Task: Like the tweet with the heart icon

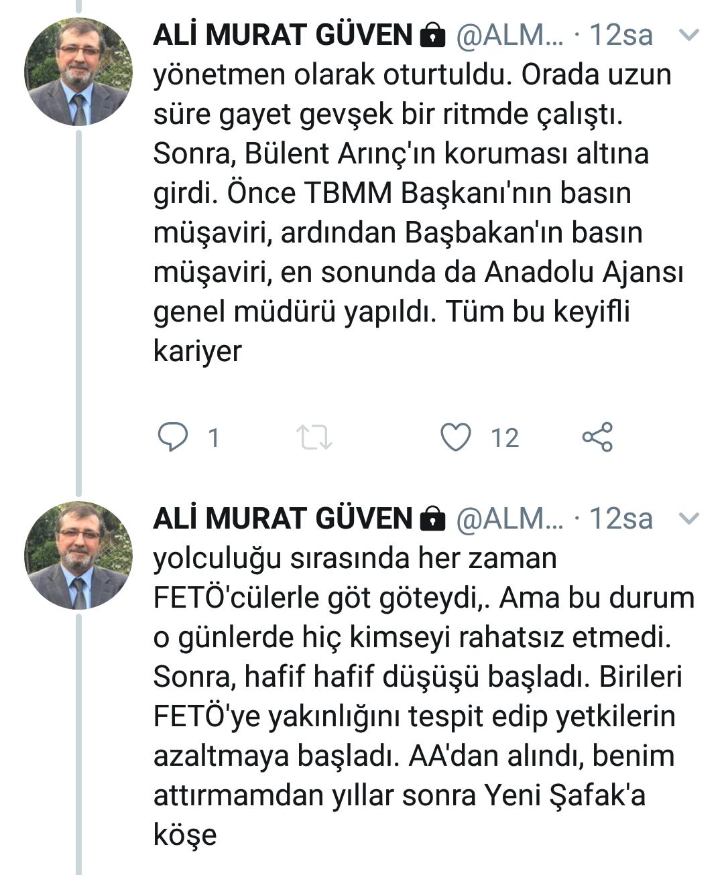Action: point(456,437)
